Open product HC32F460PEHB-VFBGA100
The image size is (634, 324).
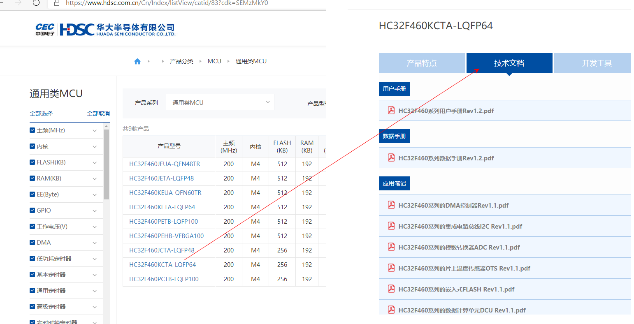pyautogui.click(x=166, y=236)
